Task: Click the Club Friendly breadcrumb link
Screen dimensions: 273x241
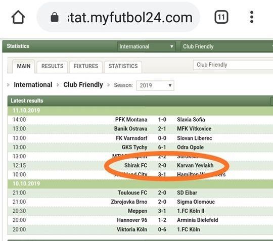Action: (83, 85)
